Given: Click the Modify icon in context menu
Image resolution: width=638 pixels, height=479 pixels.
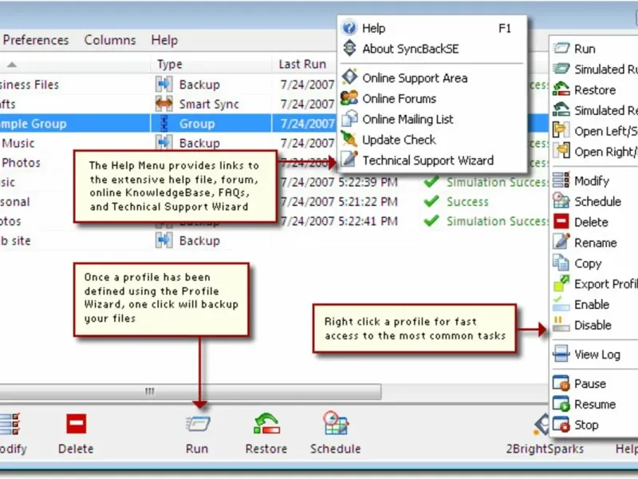Looking at the screenshot, I should coord(561,180).
